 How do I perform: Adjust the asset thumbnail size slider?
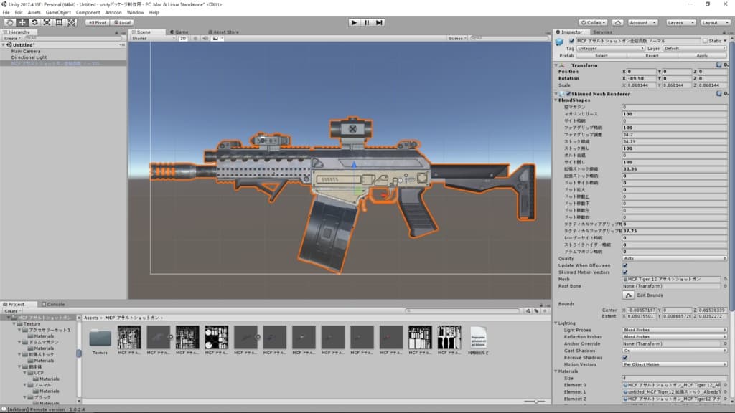pos(535,401)
